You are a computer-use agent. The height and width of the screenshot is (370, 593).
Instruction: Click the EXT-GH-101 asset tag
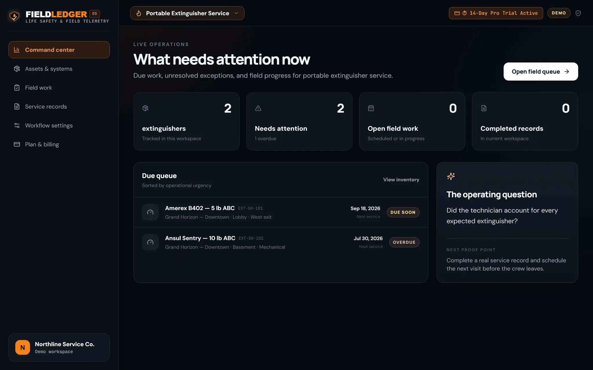pos(250,208)
